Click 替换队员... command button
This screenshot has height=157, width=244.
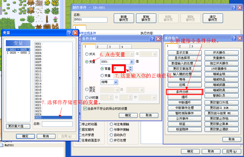[x=221, y=96]
